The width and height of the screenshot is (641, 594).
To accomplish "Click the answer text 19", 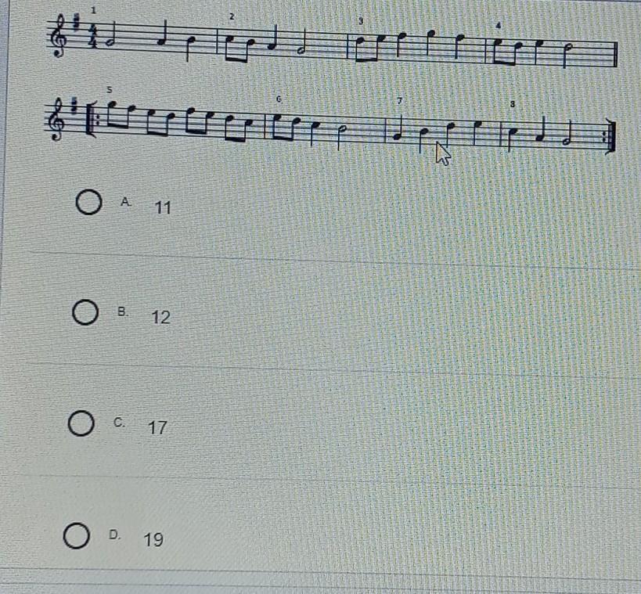I will click(x=153, y=540).
